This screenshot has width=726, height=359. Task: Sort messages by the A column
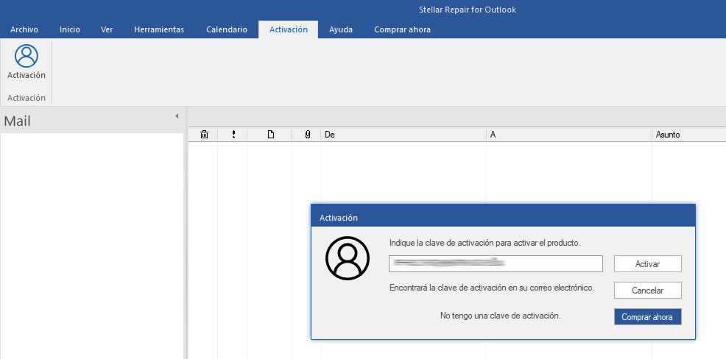coord(569,135)
